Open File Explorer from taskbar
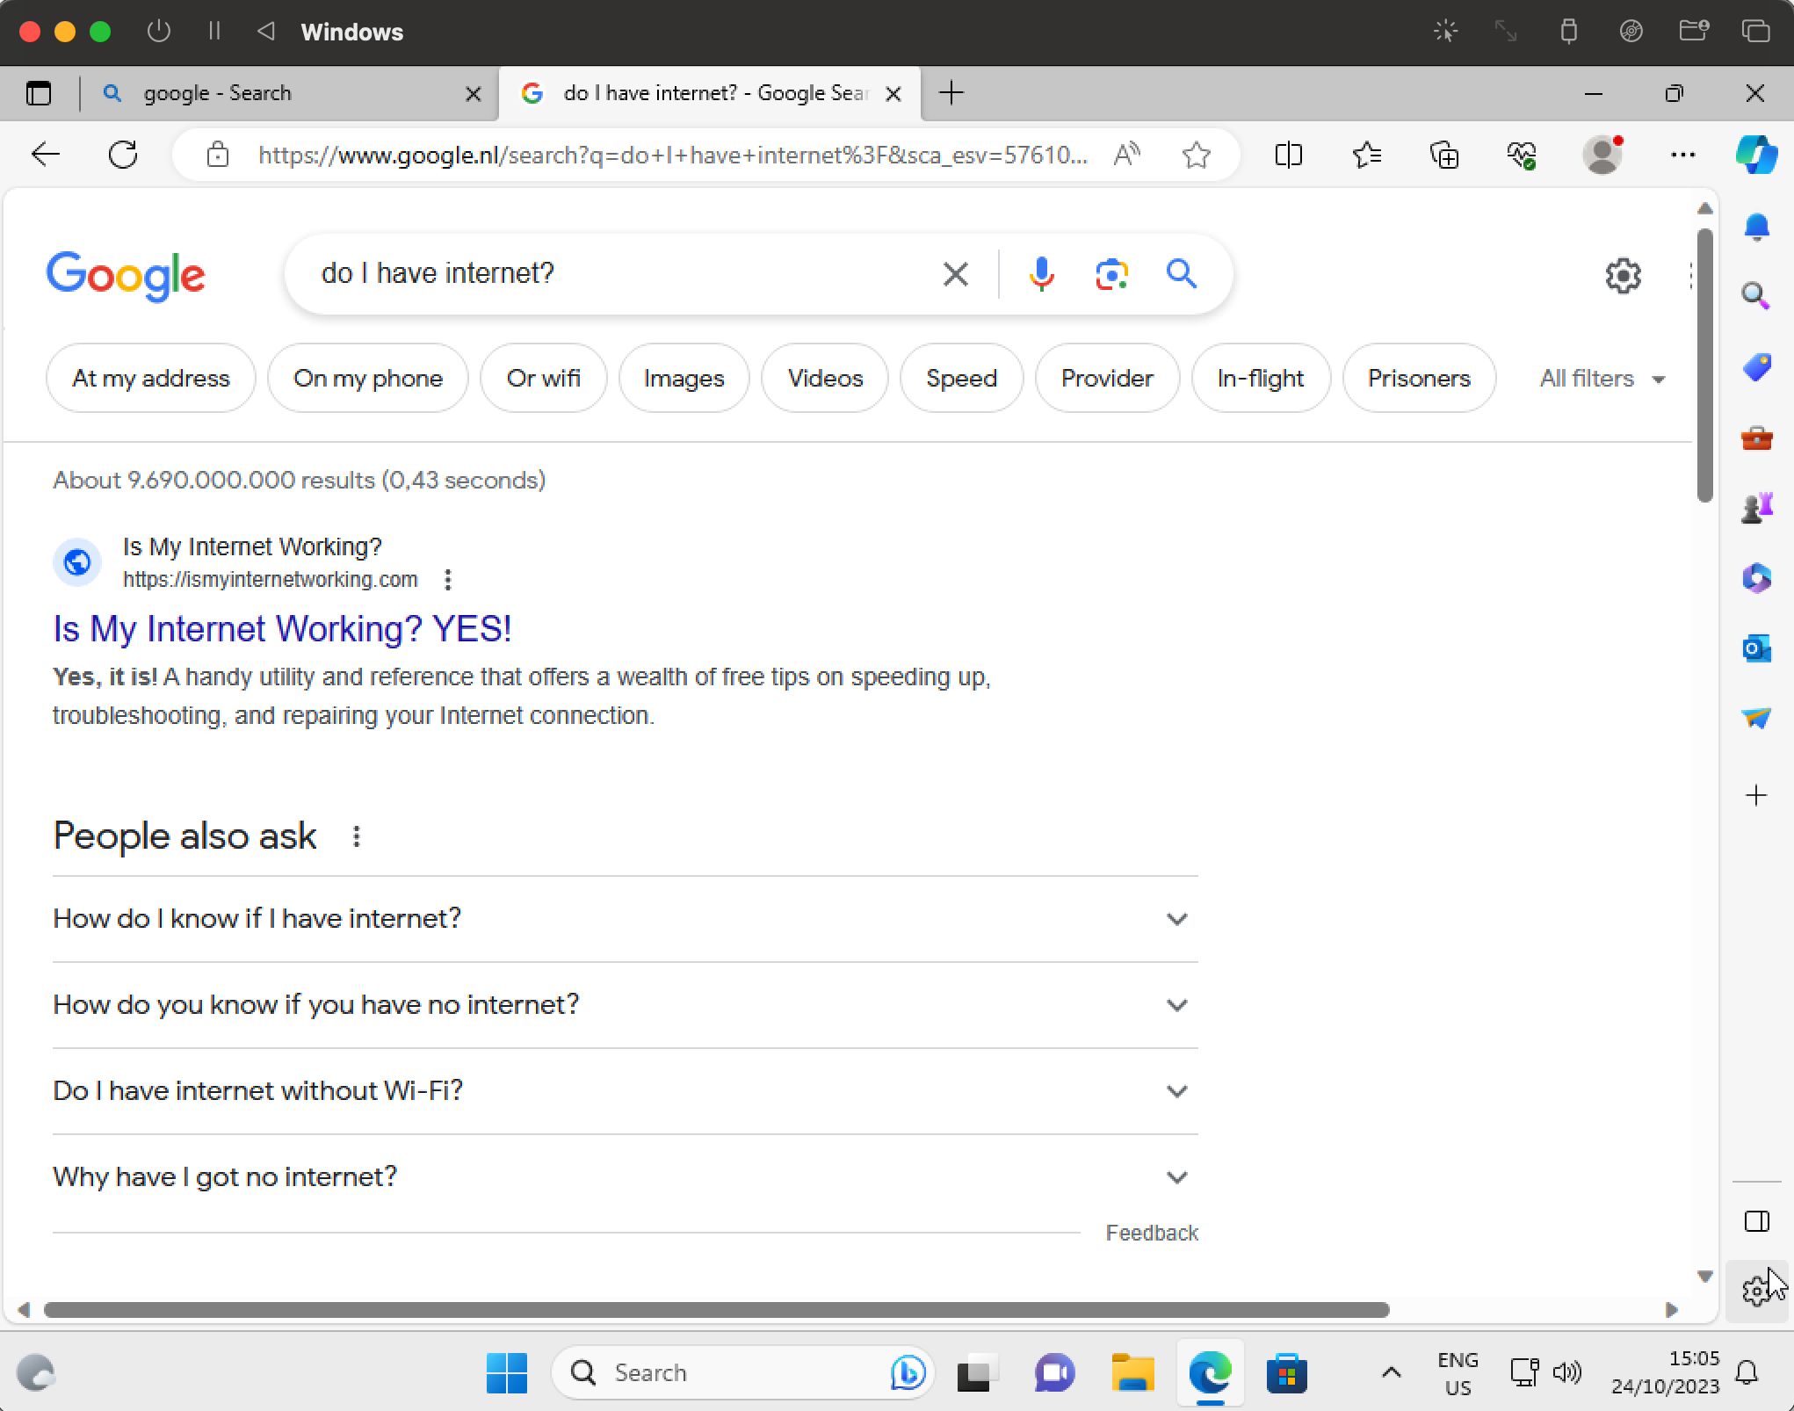The width and height of the screenshot is (1794, 1411). click(x=1132, y=1372)
